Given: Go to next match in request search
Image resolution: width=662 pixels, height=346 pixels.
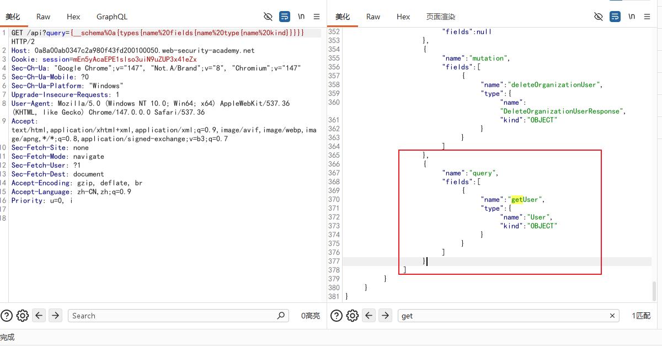Looking at the screenshot, I should click(x=55, y=316).
